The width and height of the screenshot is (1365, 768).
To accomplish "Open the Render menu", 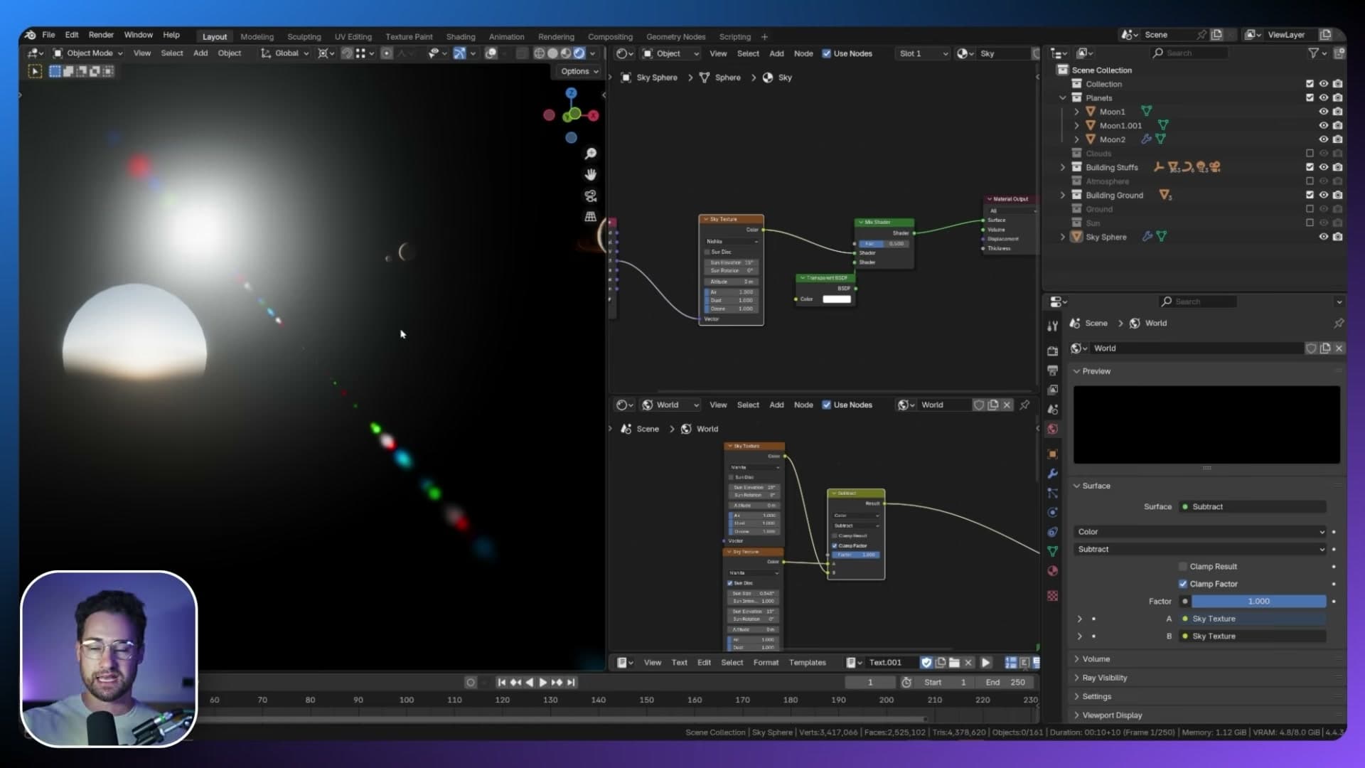I will [x=101, y=35].
